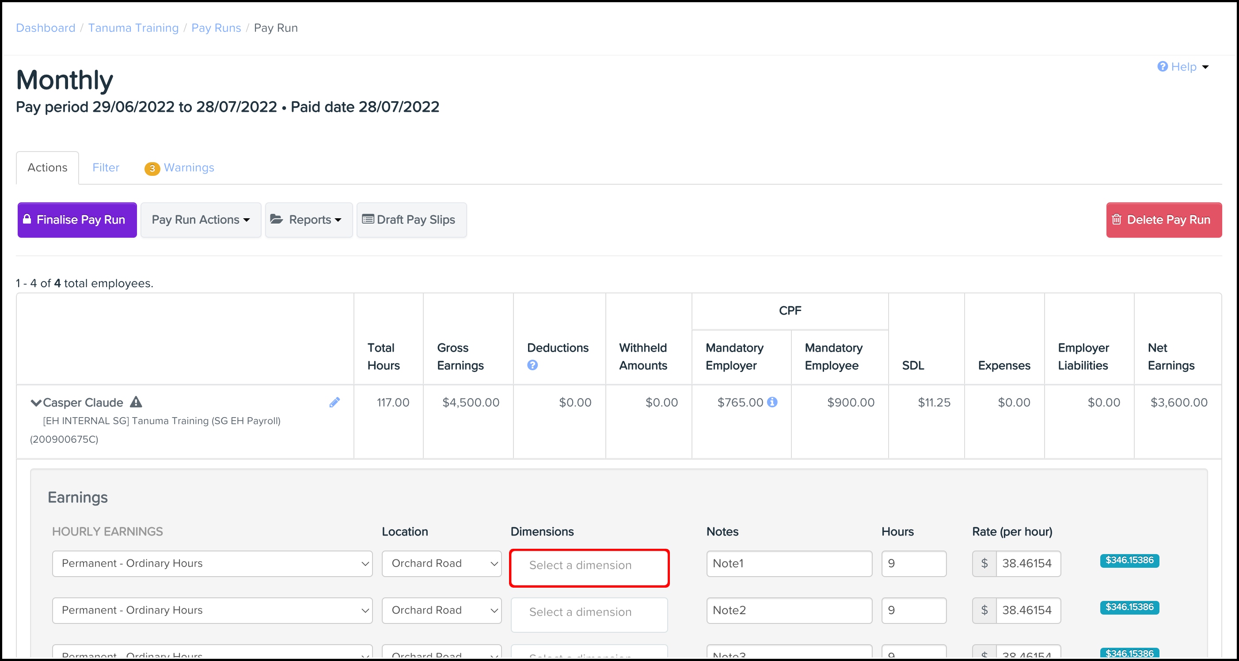Image resolution: width=1239 pixels, height=661 pixels.
Task: Go to Dashboard via breadcrumb
Action: (46, 28)
